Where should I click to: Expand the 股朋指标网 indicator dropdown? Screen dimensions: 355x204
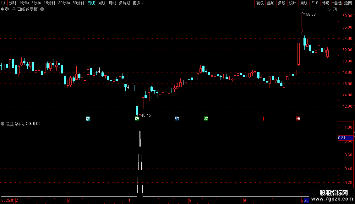coord(3,124)
